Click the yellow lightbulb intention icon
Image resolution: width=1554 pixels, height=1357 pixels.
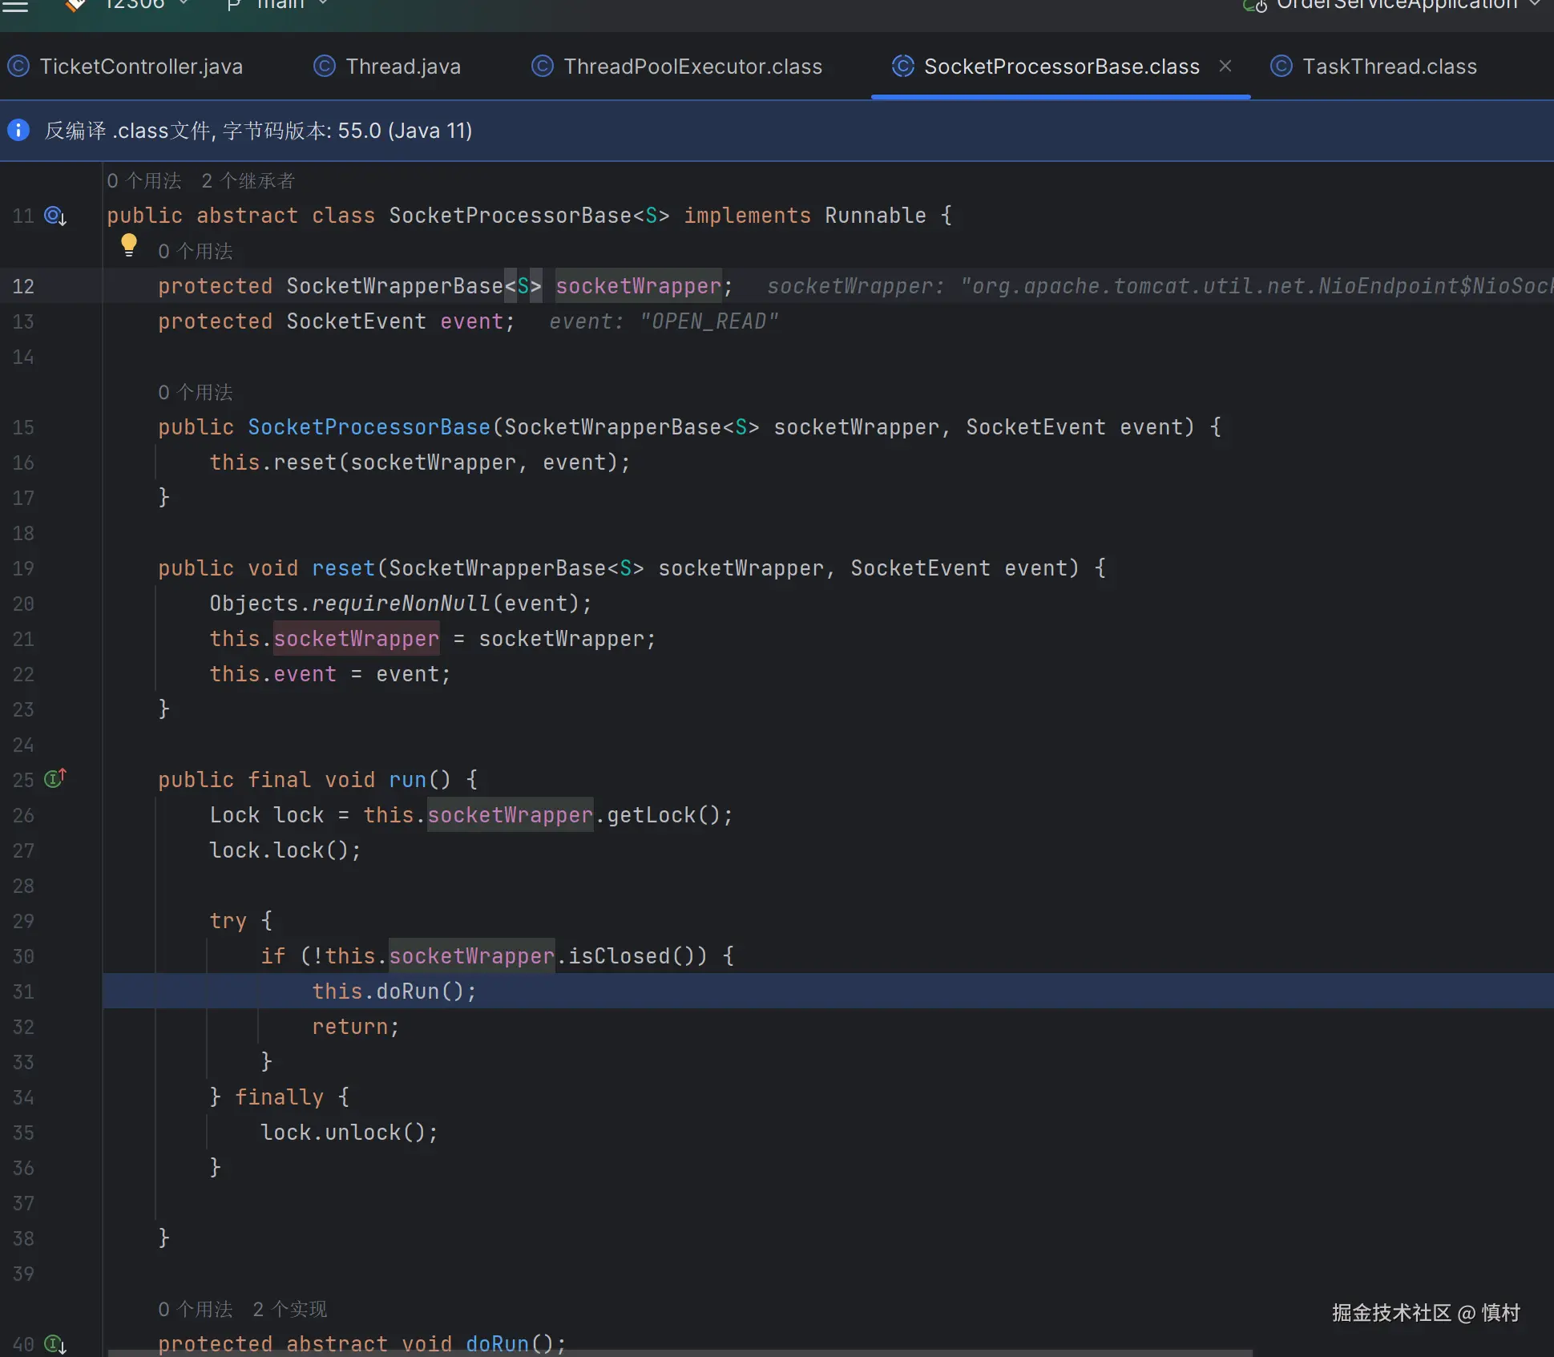[128, 244]
